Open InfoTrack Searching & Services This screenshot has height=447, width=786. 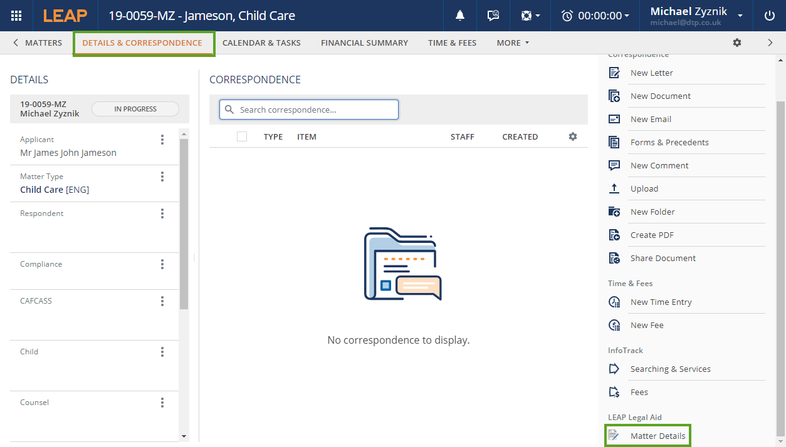tap(670, 369)
